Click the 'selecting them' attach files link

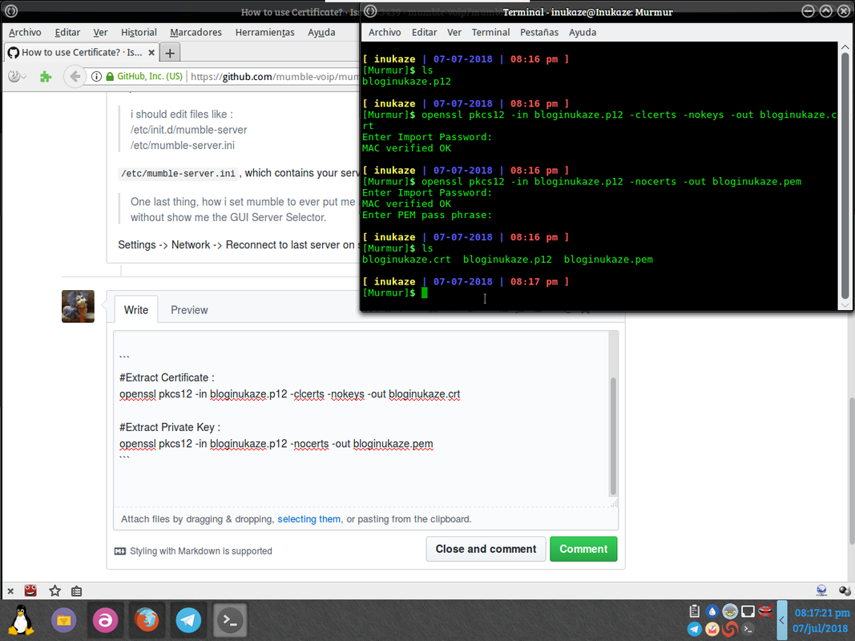309,519
